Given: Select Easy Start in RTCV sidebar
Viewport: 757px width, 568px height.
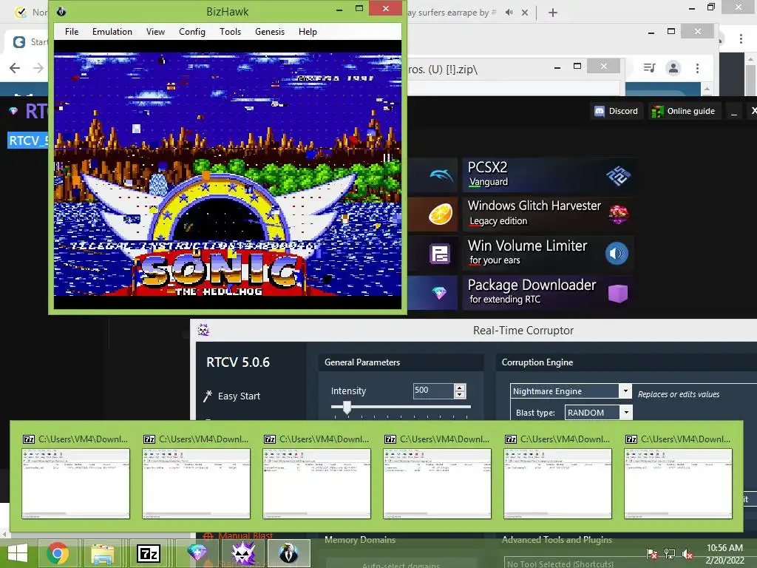Looking at the screenshot, I should coord(239,396).
